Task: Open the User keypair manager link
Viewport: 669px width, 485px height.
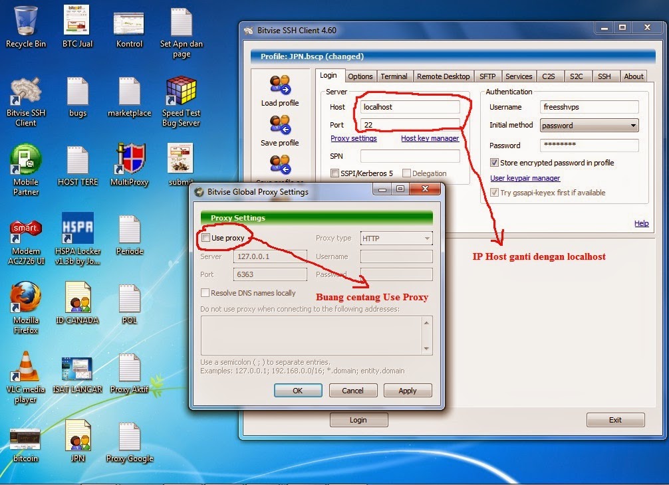Action: [525, 178]
